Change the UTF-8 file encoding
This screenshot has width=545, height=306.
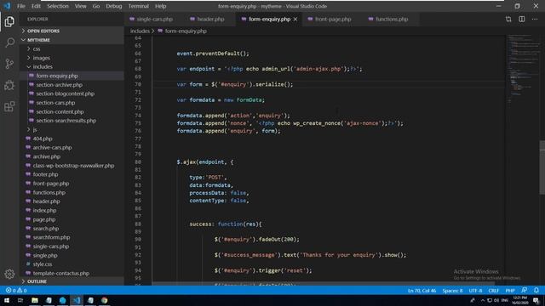click(x=475, y=291)
